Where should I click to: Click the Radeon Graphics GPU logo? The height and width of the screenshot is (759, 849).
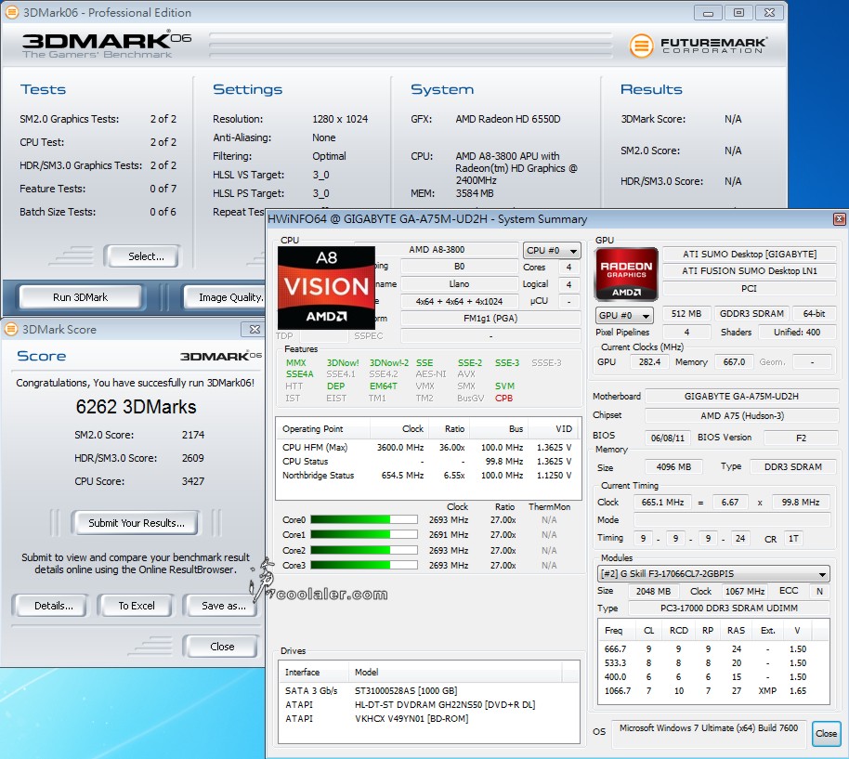pos(626,274)
